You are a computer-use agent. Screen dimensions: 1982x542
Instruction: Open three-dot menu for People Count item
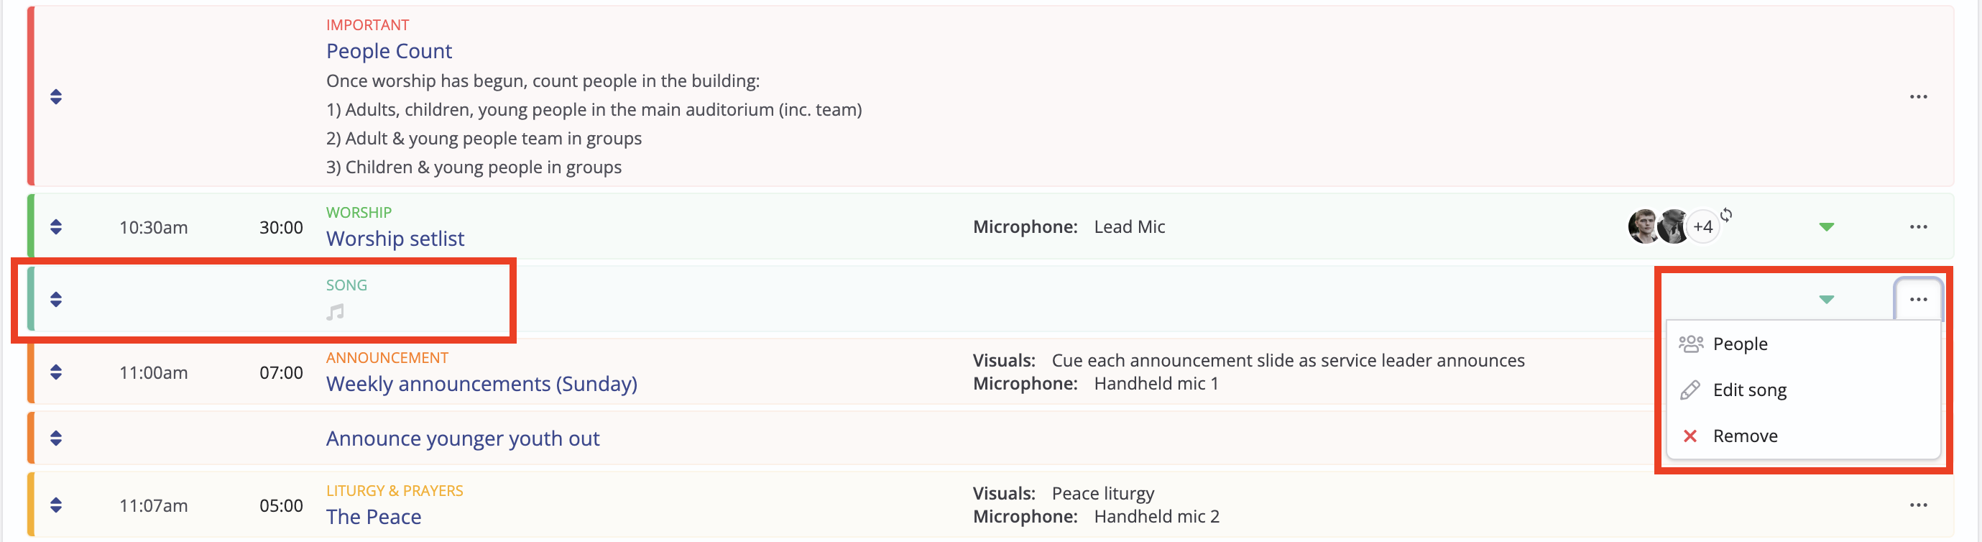coord(1918,97)
